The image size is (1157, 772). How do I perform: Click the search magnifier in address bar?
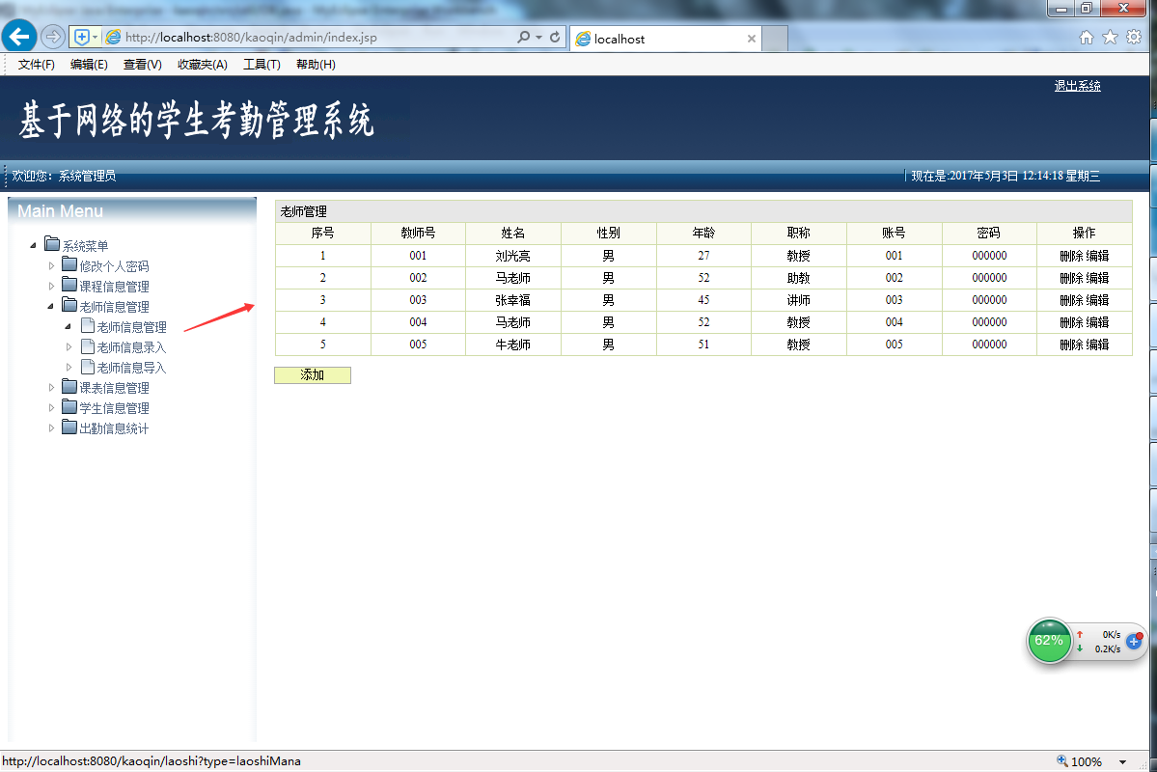point(523,37)
